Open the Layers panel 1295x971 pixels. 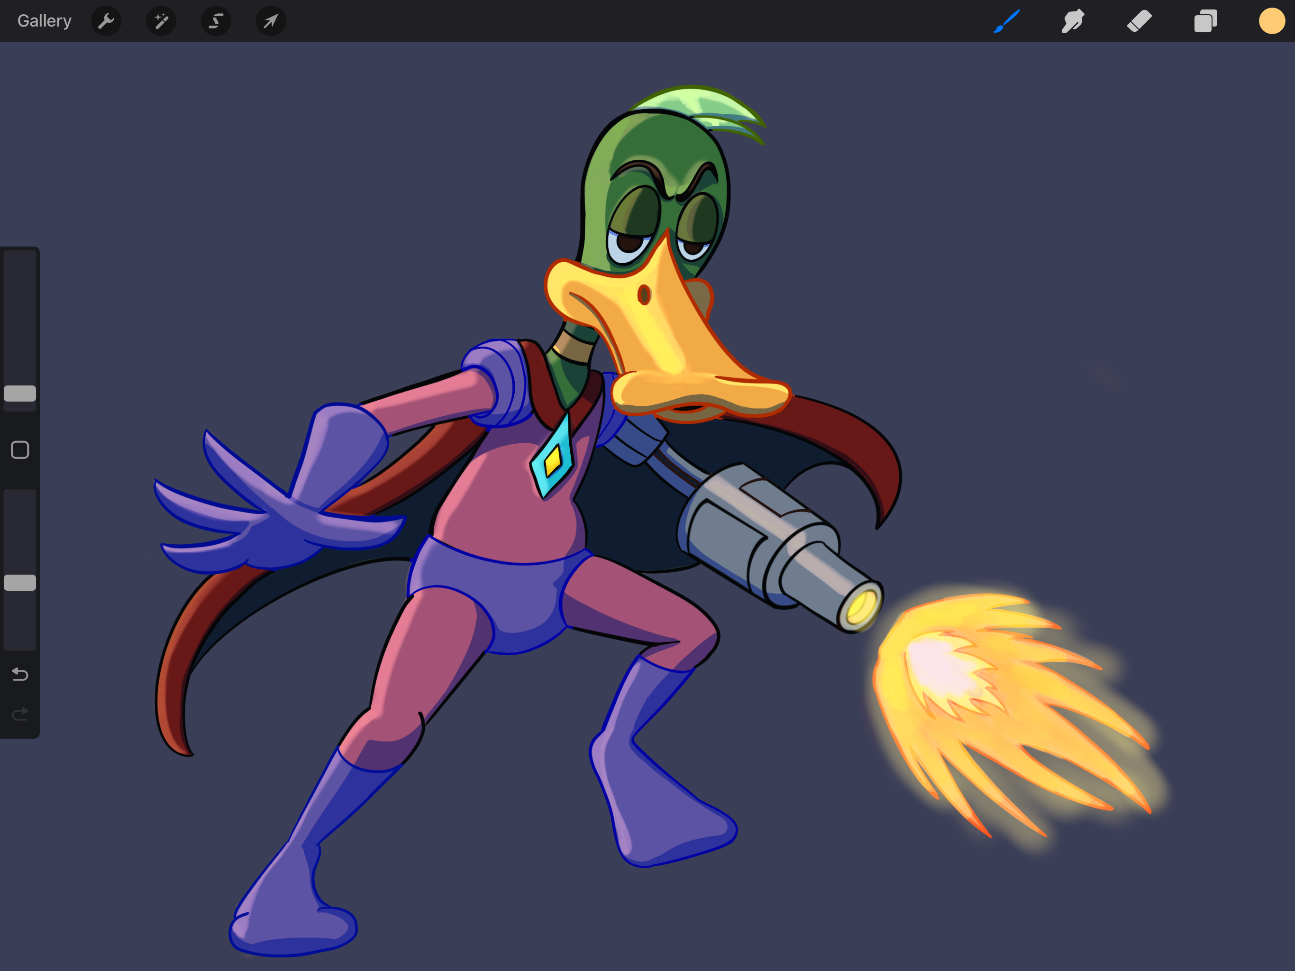[x=1205, y=21]
